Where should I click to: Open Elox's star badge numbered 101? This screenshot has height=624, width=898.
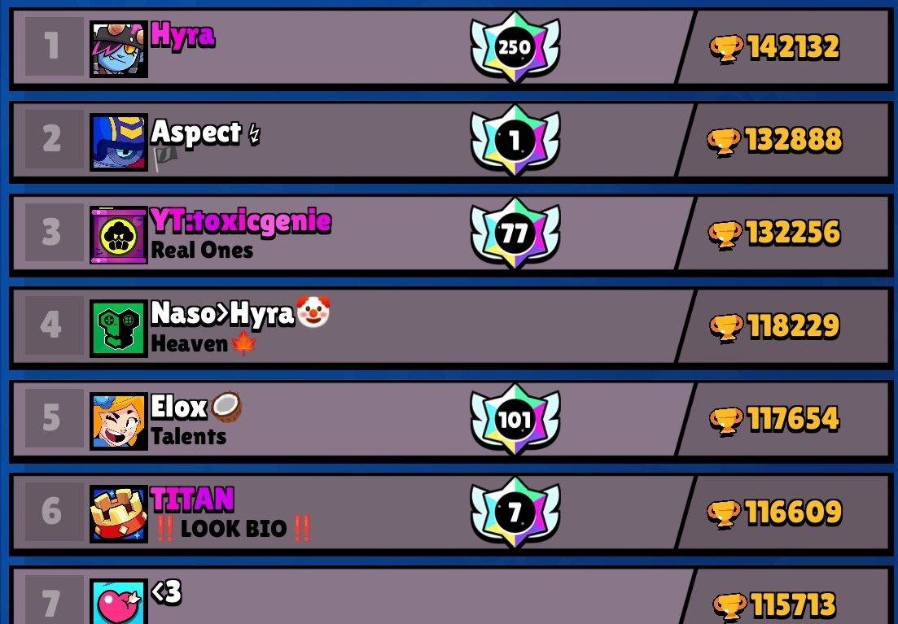(x=515, y=420)
